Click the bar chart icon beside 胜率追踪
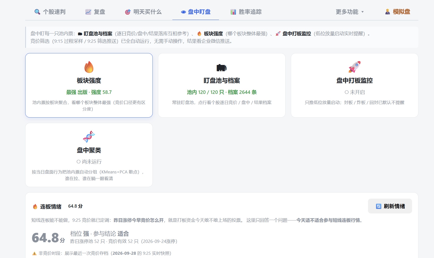 pos(233,12)
